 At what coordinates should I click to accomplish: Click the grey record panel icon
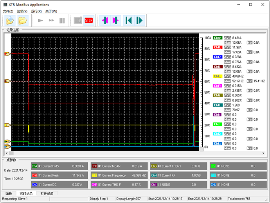(77, 20)
